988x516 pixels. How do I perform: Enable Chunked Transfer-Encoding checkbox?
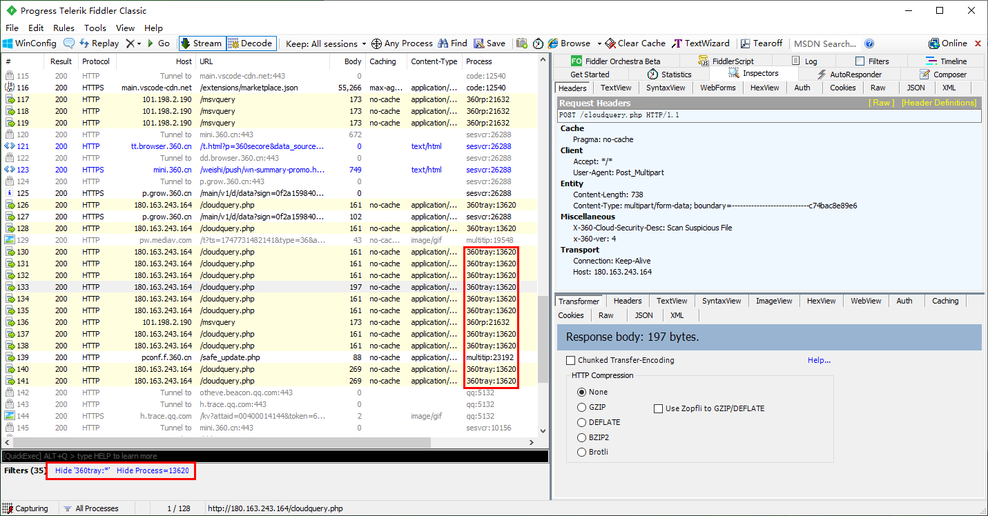click(x=570, y=360)
